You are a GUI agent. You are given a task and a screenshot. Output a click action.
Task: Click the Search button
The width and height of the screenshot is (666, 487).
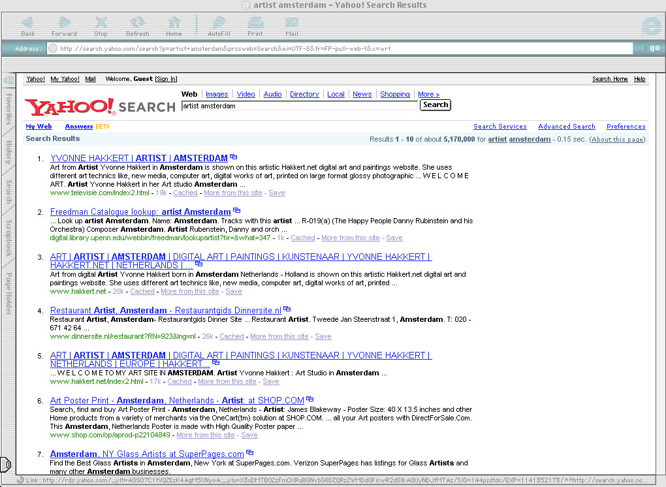[435, 105]
